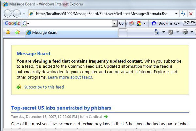196x131 pixels.
Task: Expand the address bar history dropdown
Action: 176,14
